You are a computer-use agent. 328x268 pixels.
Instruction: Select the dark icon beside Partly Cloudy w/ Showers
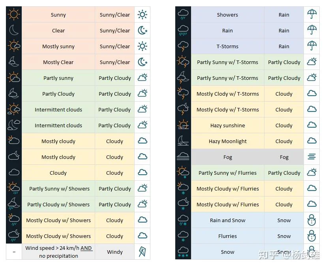point(14,204)
